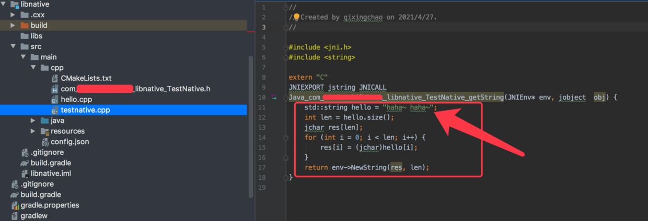This screenshot has width=648, height=221.
Task: Expand the .cxx folder
Action: click(13, 15)
